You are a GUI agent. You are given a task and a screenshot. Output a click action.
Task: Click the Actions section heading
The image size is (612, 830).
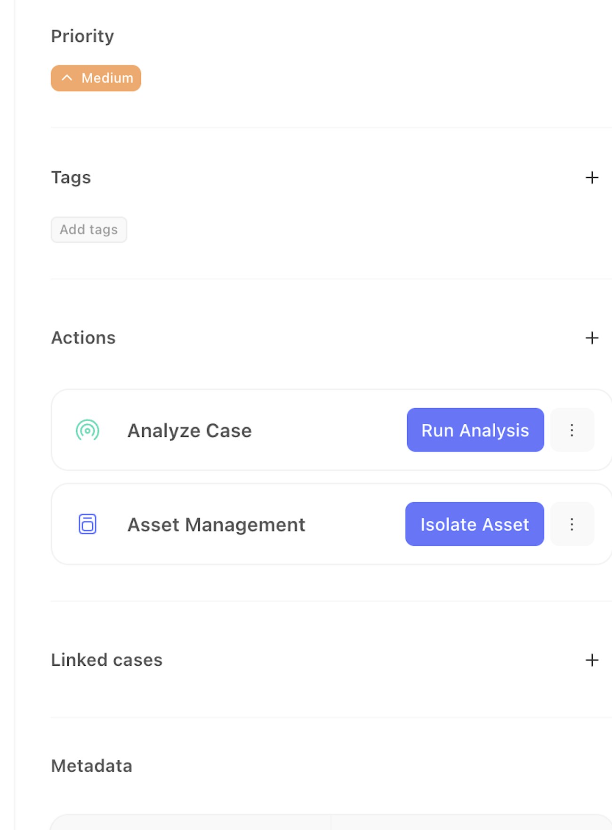coord(83,338)
